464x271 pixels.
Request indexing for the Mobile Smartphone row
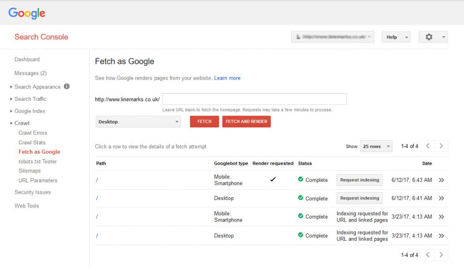click(359, 180)
